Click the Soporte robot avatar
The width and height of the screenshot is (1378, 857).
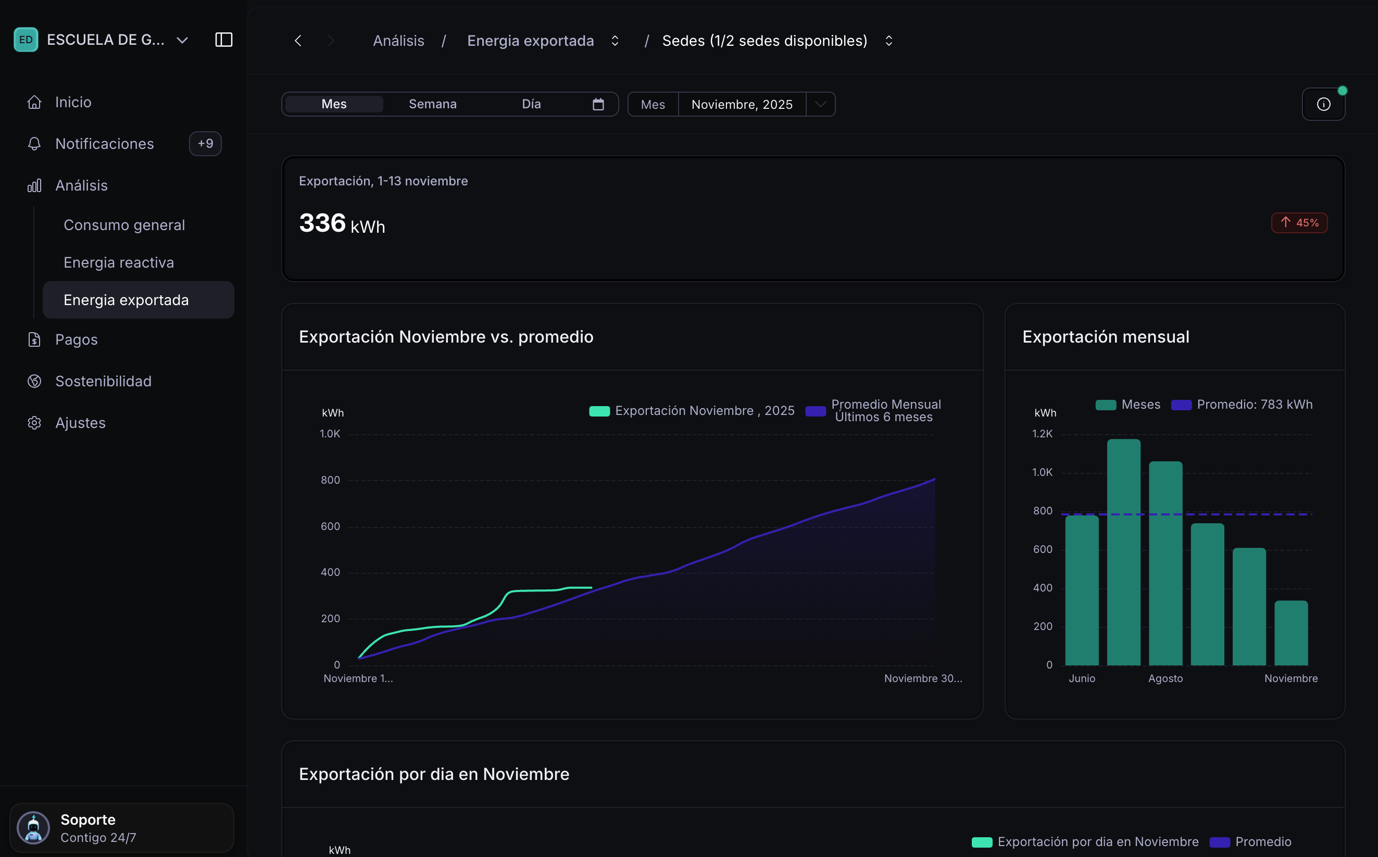click(33, 827)
